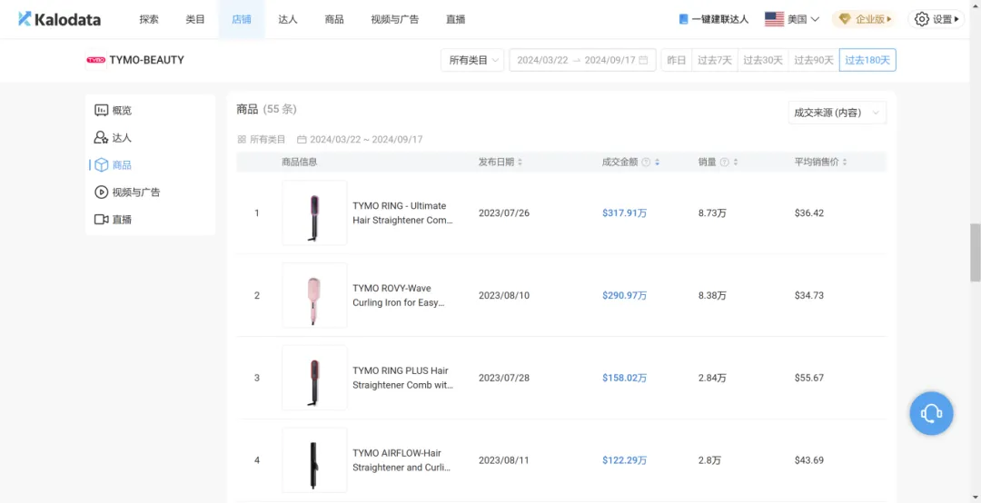Click the Kalodata logo icon
Image resolution: width=981 pixels, height=503 pixels.
tap(25, 19)
